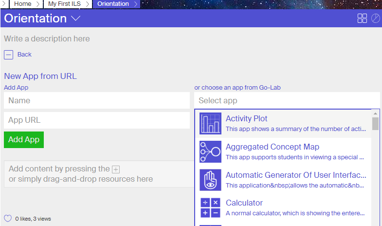This screenshot has height=226, width=382.
Task: Collapse using the minus Back icon
Action: [x=8, y=55]
